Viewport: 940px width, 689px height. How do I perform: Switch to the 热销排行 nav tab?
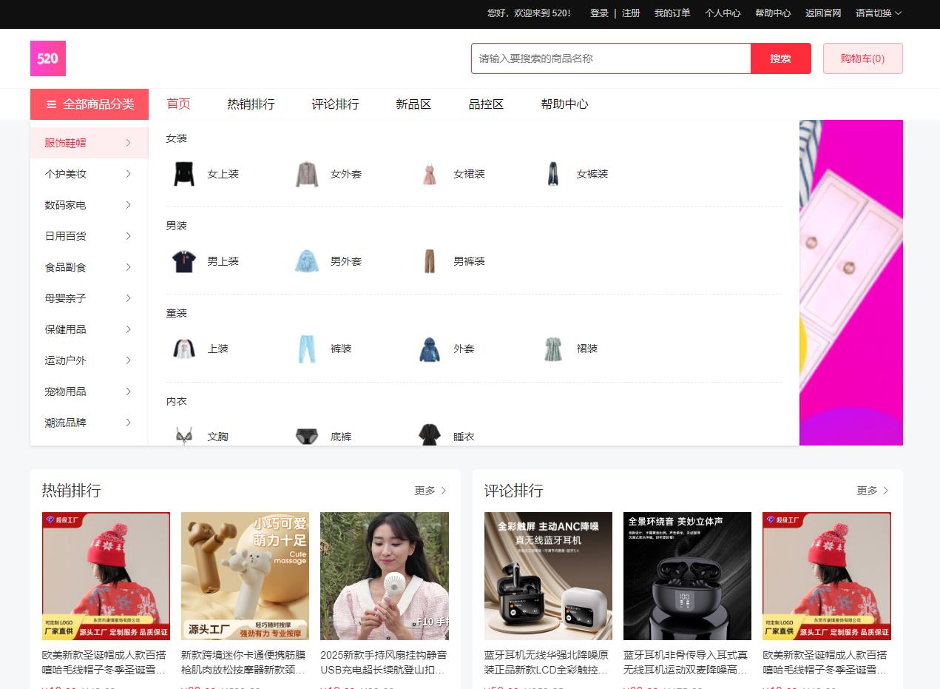pos(251,104)
